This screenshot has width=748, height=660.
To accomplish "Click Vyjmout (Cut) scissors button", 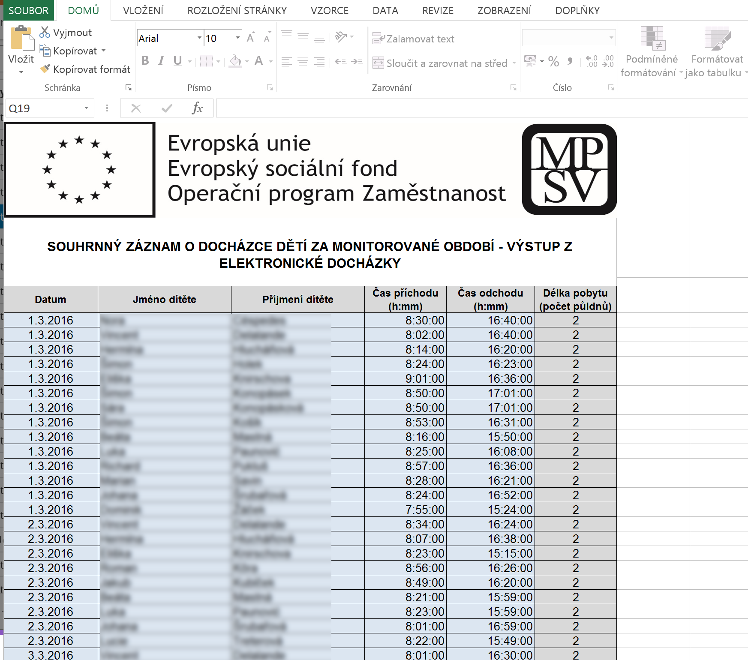I will [66, 33].
